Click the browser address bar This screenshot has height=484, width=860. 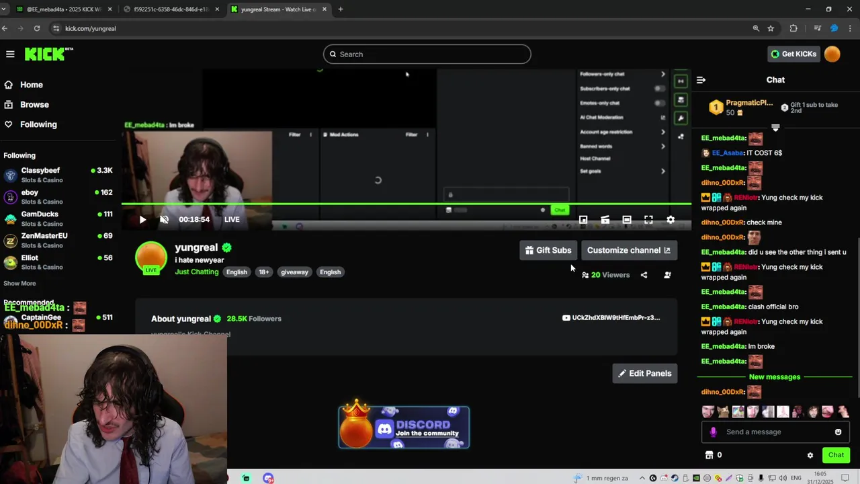[403, 28]
